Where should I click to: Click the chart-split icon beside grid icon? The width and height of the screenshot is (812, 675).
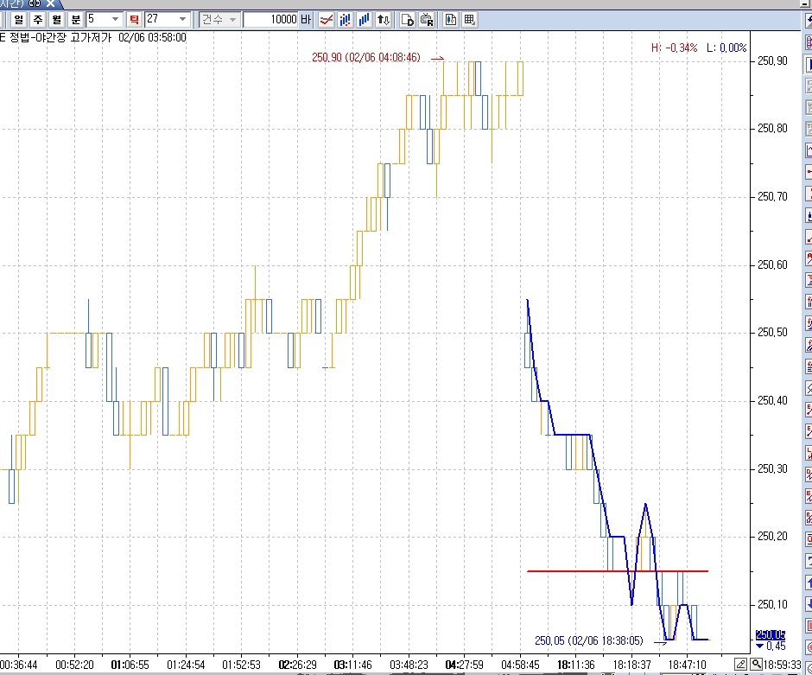pos(451,19)
